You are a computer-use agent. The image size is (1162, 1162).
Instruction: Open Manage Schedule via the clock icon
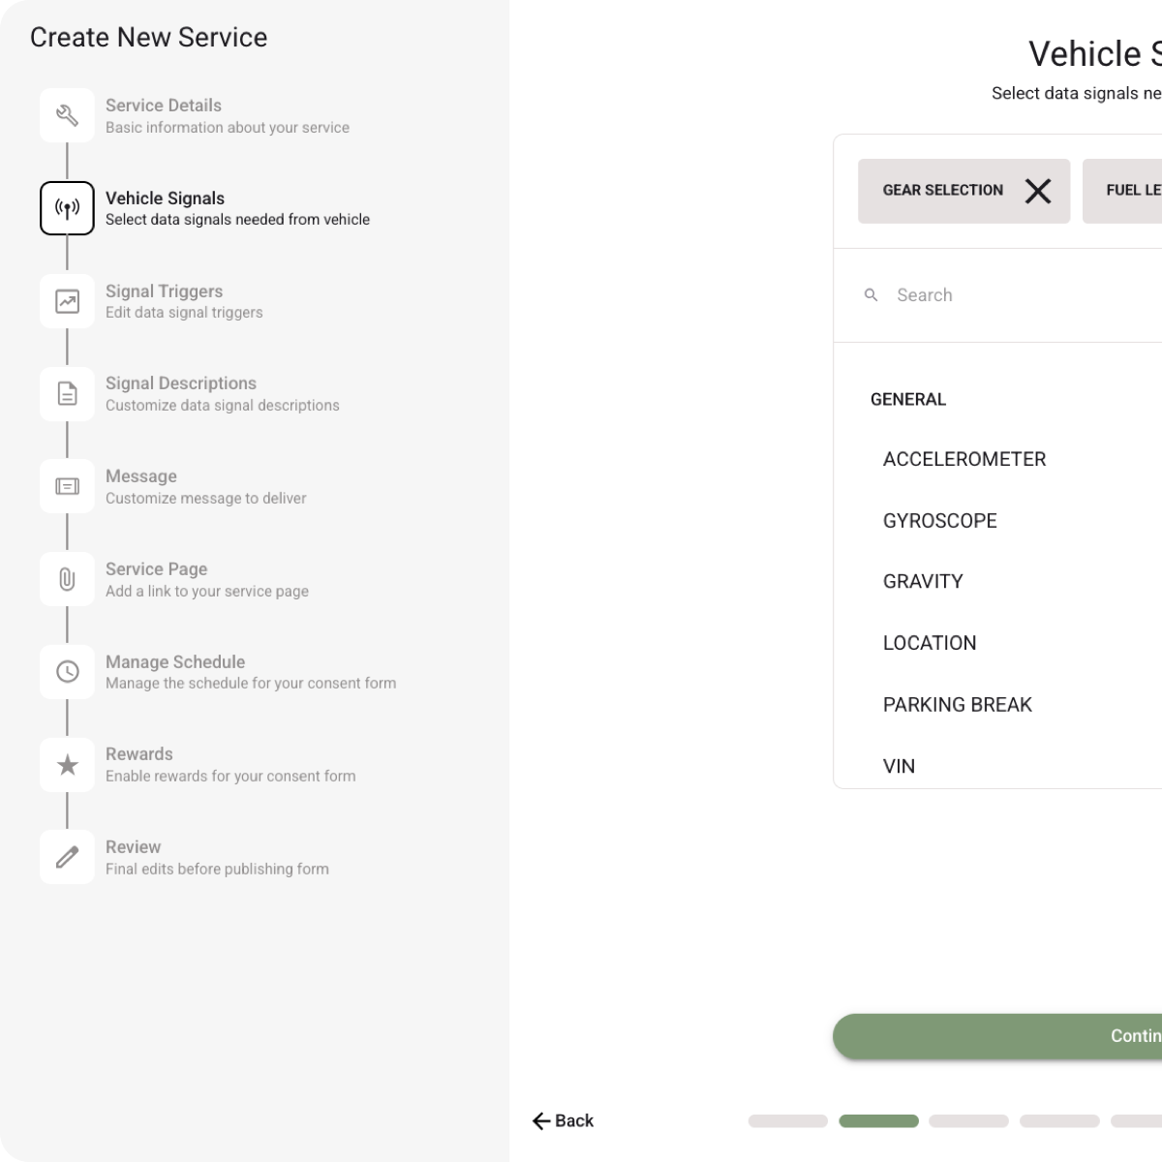[66, 671]
